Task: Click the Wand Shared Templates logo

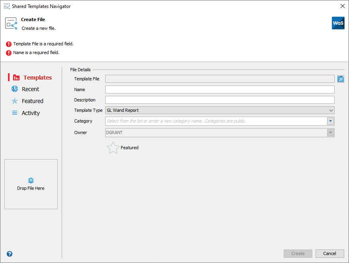Action: click(338, 23)
